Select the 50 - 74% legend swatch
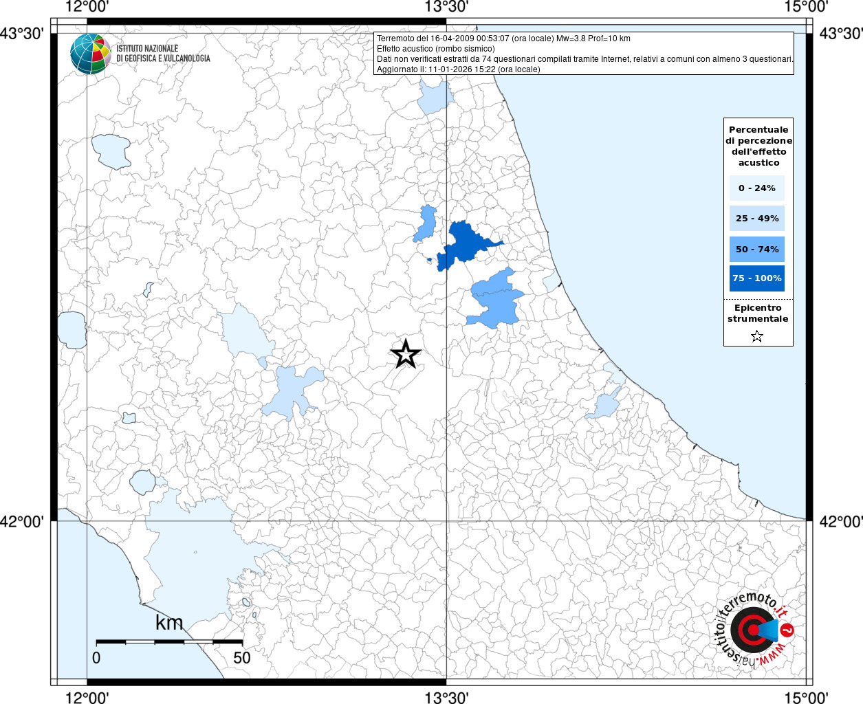 [x=757, y=249]
